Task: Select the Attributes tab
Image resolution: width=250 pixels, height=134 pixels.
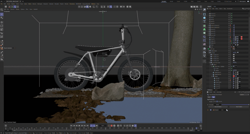Action: (210, 90)
